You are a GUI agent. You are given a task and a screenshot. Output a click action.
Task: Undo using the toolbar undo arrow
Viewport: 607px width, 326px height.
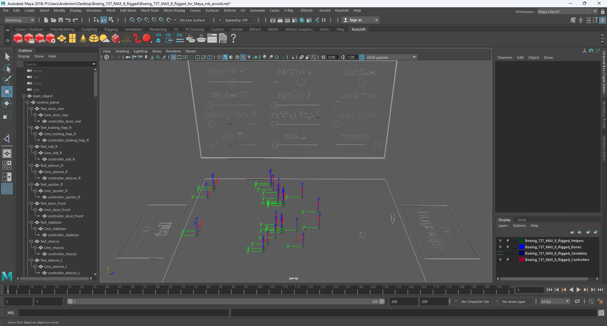click(x=68, y=20)
